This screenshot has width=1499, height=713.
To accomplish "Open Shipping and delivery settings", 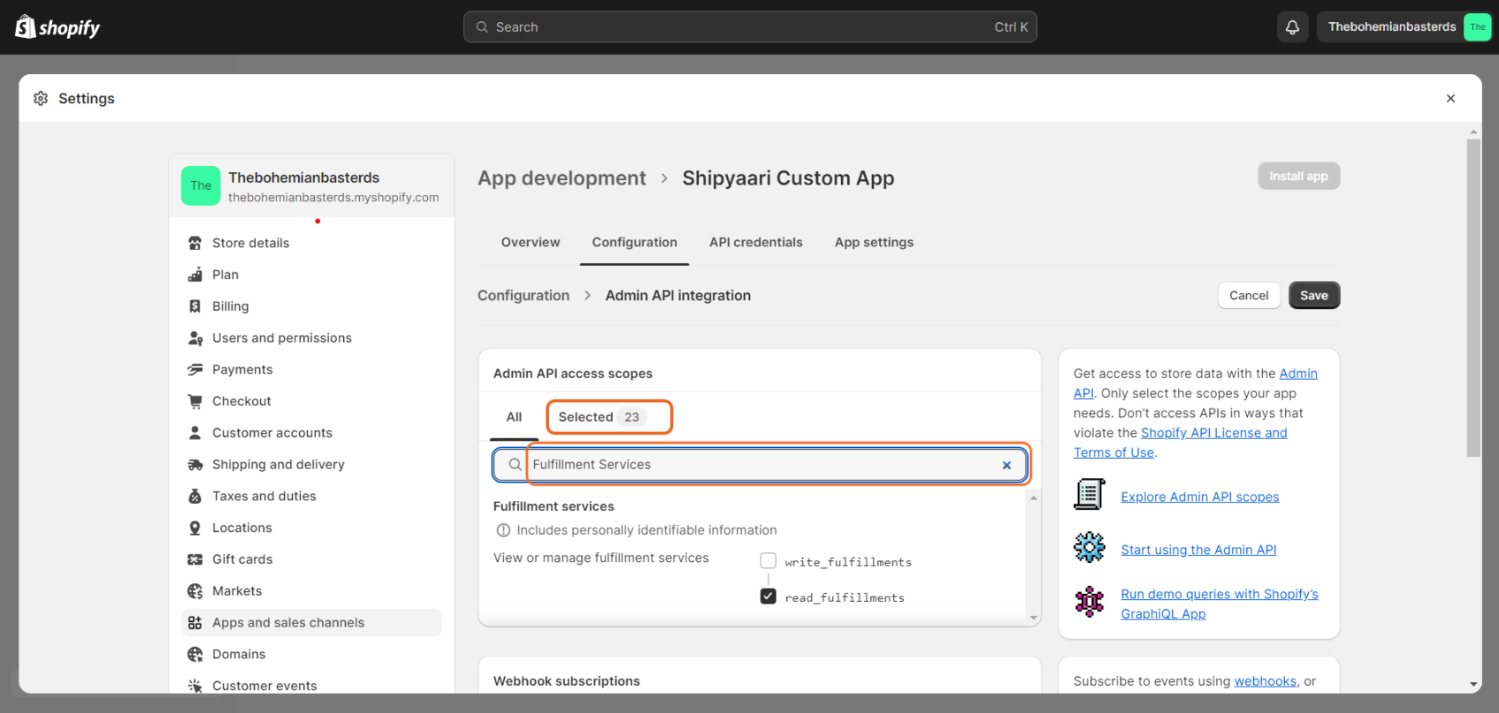I will click(311, 465).
